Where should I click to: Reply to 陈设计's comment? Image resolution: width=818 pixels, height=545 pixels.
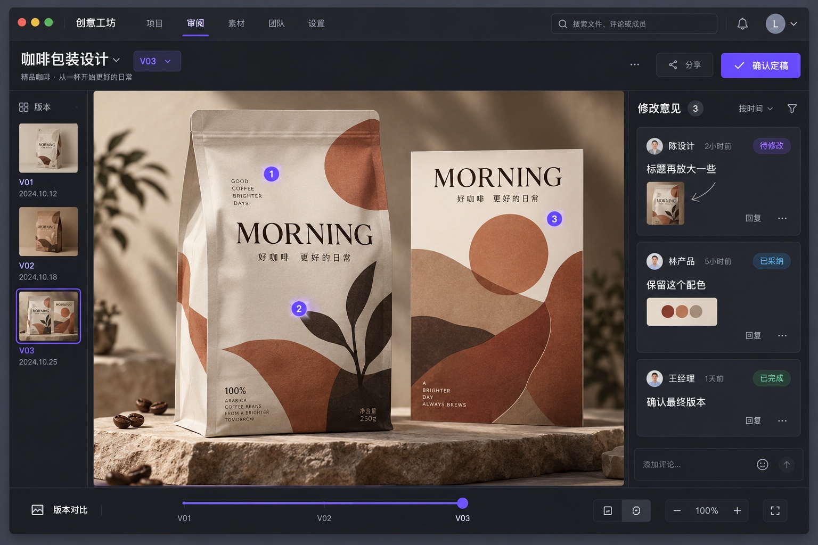pos(753,218)
